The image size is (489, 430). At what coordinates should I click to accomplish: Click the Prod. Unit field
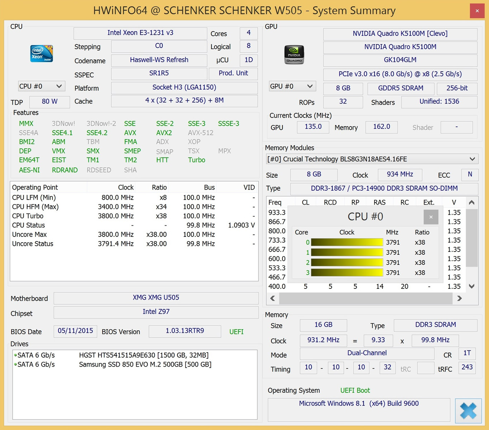click(x=233, y=73)
